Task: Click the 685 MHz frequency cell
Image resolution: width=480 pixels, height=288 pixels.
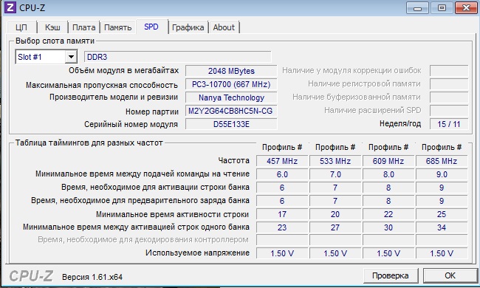Action: pos(442,161)
